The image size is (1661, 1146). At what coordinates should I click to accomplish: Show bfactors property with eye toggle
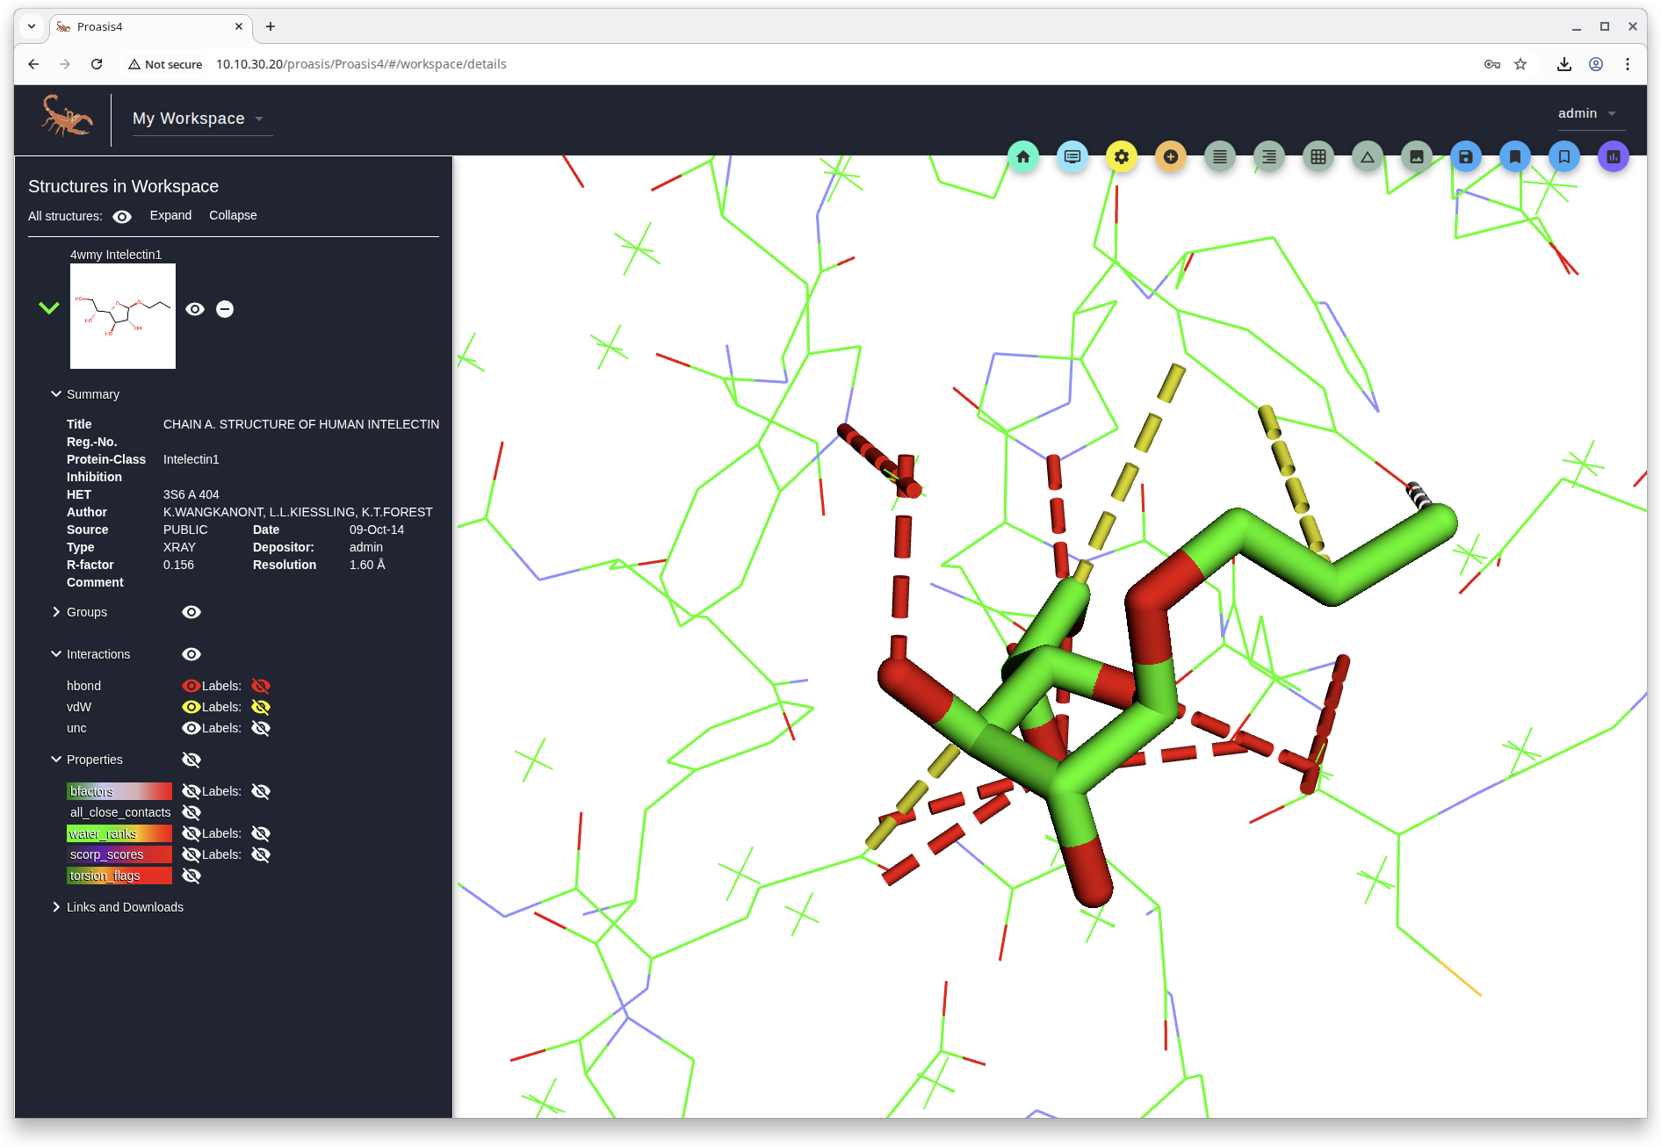pos(191,791)
